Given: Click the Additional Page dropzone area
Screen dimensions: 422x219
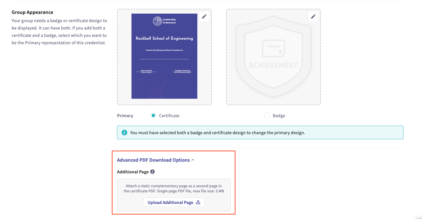Looking at the screenshot, I should [x=174, y=188].
